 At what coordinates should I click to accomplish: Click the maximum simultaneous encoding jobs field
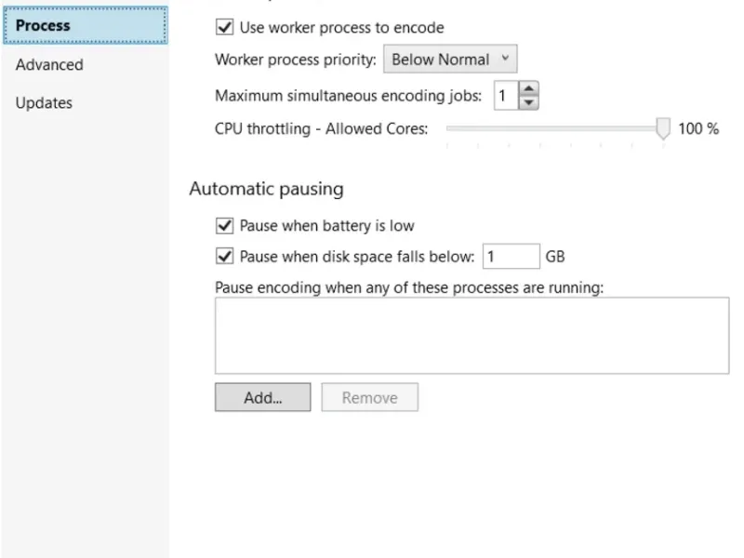pyautogui.click(x=504, y=96)
